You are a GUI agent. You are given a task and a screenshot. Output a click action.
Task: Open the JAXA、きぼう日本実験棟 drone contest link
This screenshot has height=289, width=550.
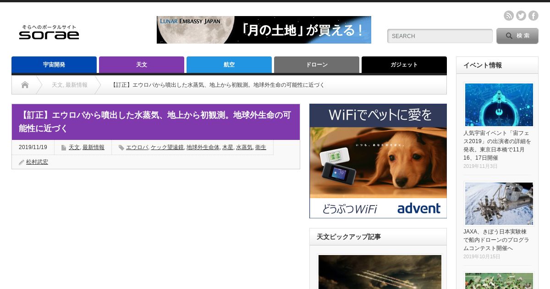pyautogui.click(x=496, y=240)
